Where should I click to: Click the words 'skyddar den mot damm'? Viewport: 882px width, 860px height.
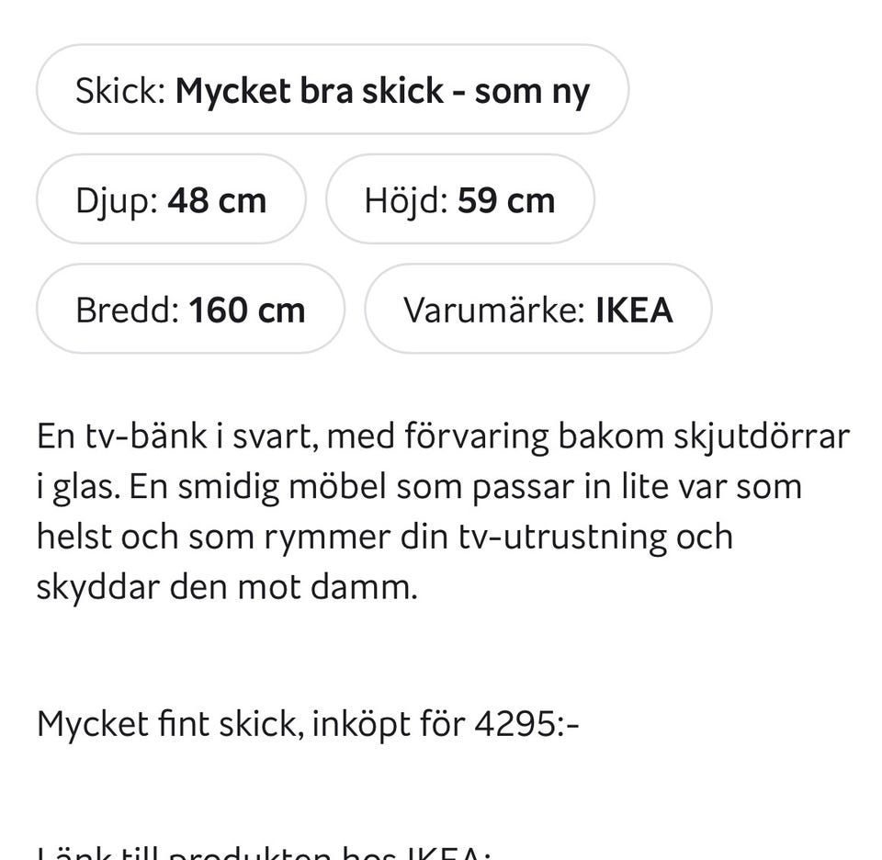tap(227, 588)
